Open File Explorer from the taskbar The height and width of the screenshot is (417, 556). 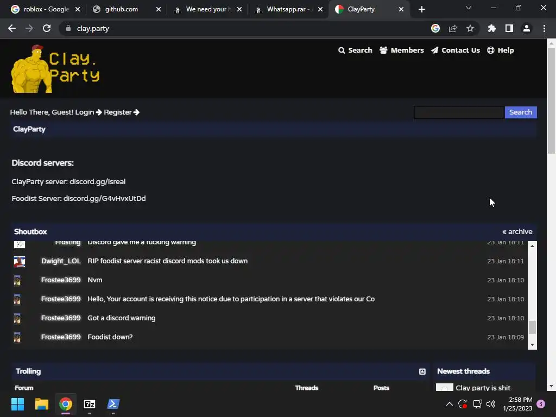[x=41, y=404]
